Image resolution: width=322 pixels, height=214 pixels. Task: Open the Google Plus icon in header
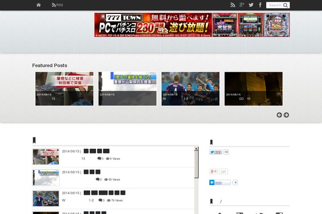pos(241,5)
